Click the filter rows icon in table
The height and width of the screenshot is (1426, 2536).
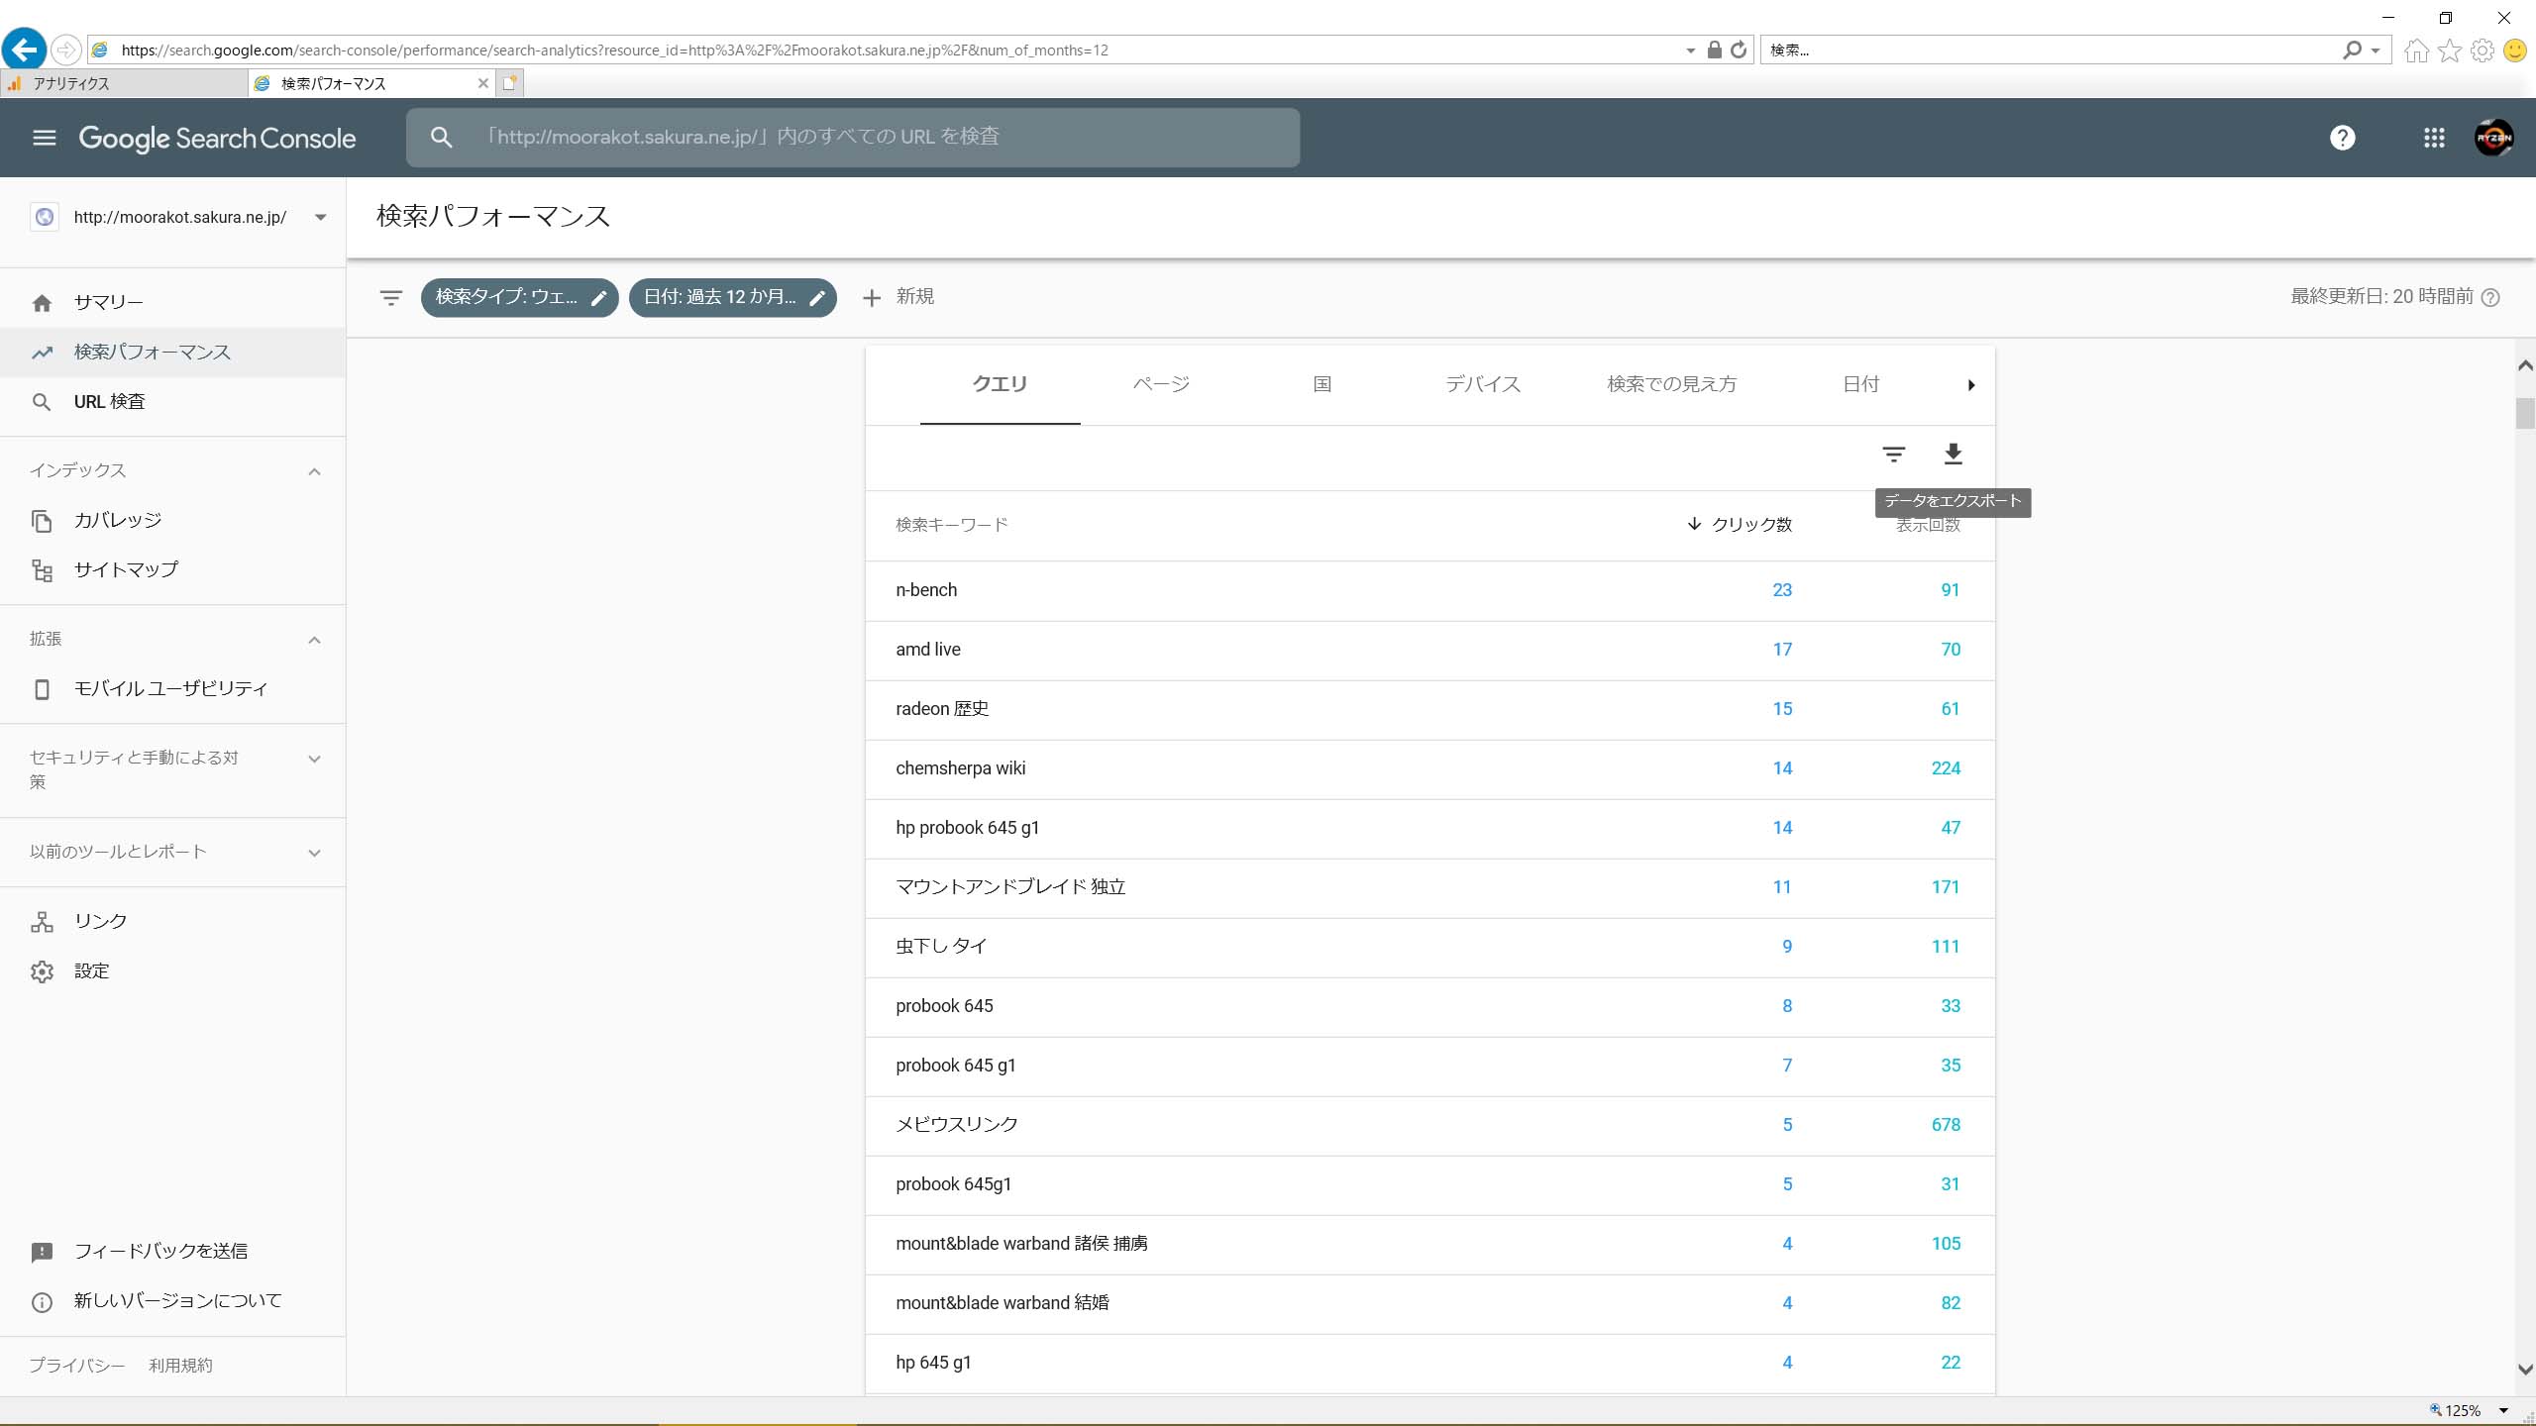pos(1893,454)
